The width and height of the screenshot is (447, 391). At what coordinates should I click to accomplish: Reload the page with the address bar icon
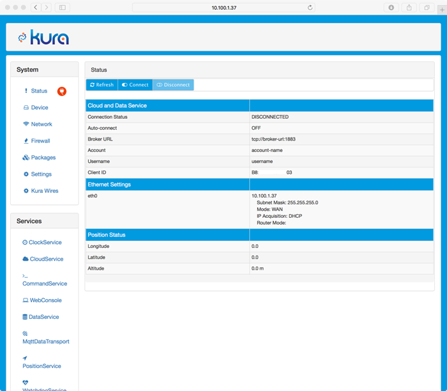pos(310,8)
